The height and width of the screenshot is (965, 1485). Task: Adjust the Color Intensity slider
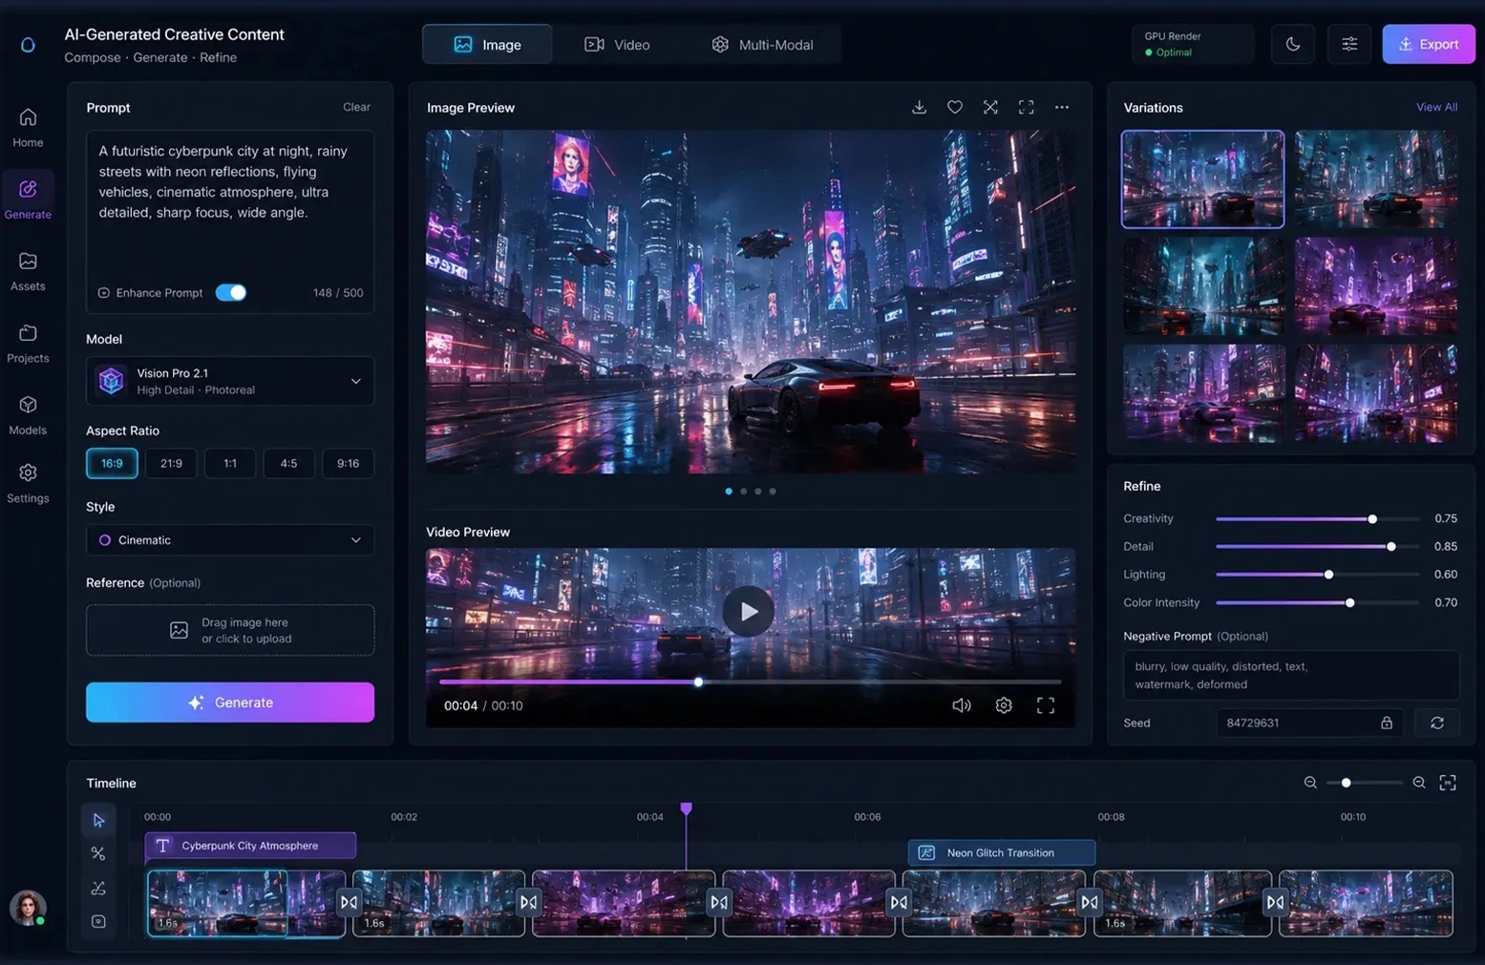[x=1317, y=603]
